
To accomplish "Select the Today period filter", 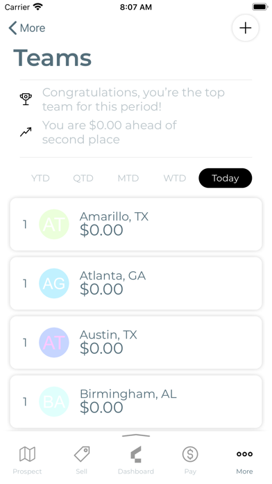I will click(x=226, y=178).
